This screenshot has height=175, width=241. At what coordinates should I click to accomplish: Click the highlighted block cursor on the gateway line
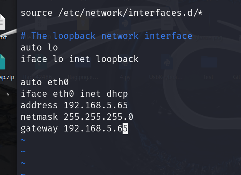(125, 129)
